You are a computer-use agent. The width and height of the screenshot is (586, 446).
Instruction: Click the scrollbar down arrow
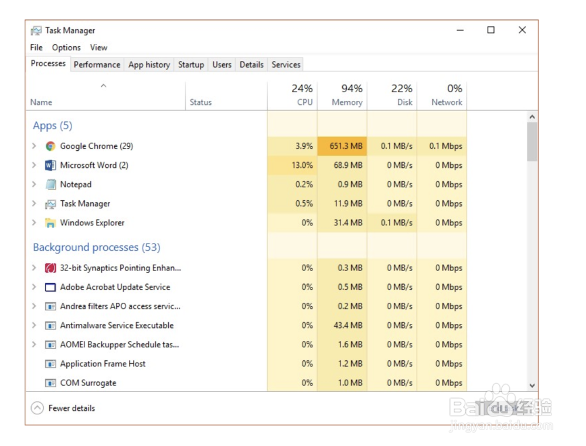pyautogui.click(x=532, y=386)
